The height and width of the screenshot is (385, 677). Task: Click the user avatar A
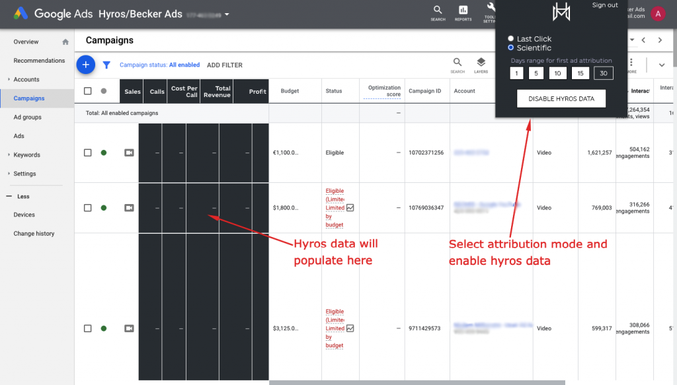pyautogui.click(x=658, y=14)
